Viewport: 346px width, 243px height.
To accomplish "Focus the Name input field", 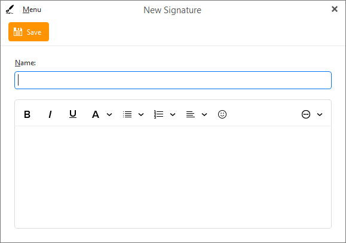I will tap(173, 80).
